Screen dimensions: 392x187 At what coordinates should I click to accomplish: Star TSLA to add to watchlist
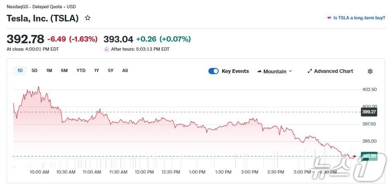[x=87, y=18]
